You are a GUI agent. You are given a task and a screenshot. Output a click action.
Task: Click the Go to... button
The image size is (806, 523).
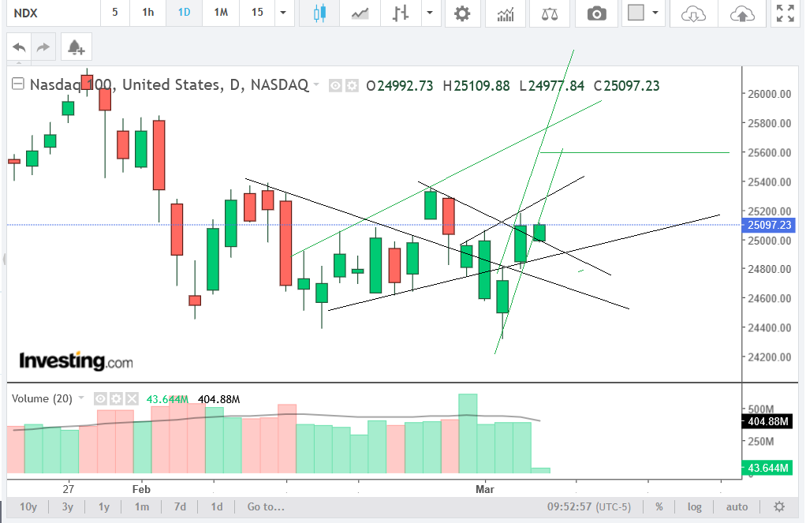pos(265,506)
